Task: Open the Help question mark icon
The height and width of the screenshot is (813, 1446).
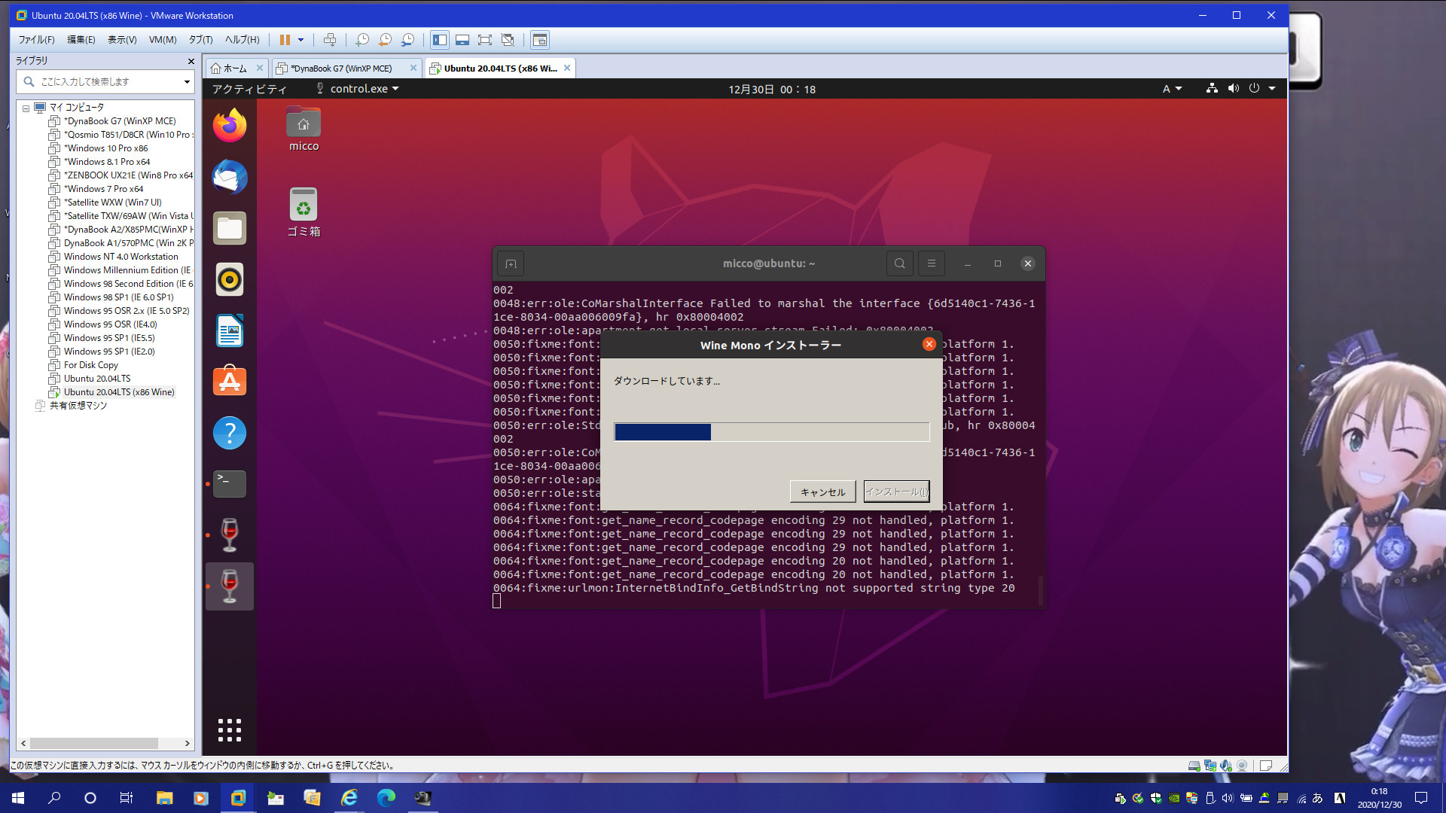Action: 230,433
